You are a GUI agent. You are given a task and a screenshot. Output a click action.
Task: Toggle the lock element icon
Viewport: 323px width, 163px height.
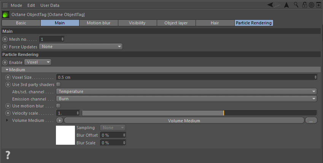pos(304,5)
